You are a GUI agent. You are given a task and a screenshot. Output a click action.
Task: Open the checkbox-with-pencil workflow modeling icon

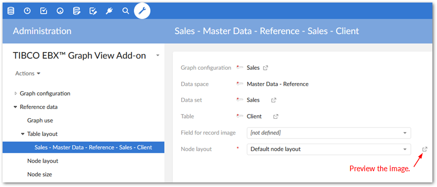93,11
